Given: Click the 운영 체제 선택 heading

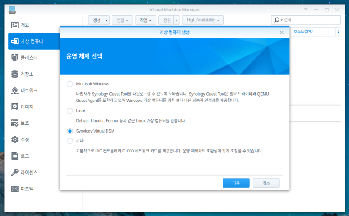Looking at the screenshot, I should (84, 56).
